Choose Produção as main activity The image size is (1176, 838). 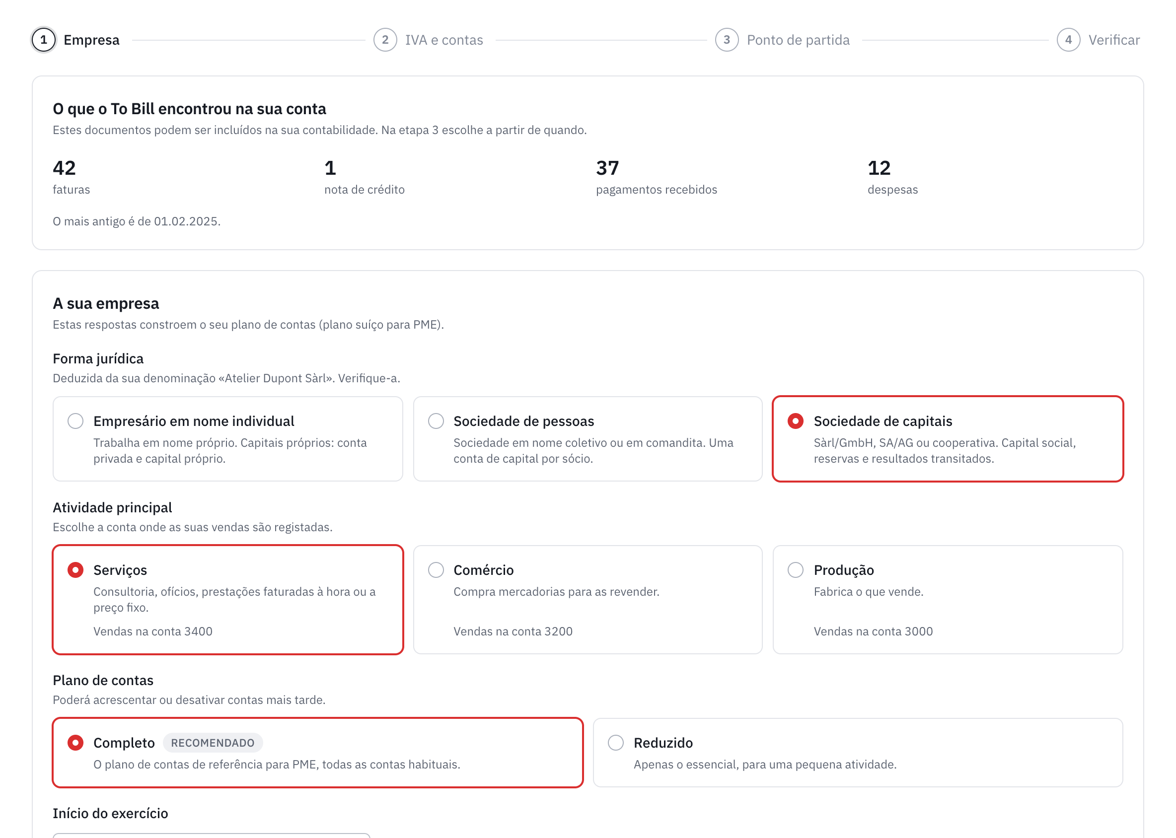click(x=948, y=600)
